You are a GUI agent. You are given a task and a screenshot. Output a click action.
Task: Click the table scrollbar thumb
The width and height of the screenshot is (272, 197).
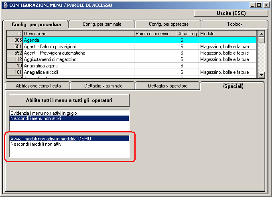click(x=262, y=40)
